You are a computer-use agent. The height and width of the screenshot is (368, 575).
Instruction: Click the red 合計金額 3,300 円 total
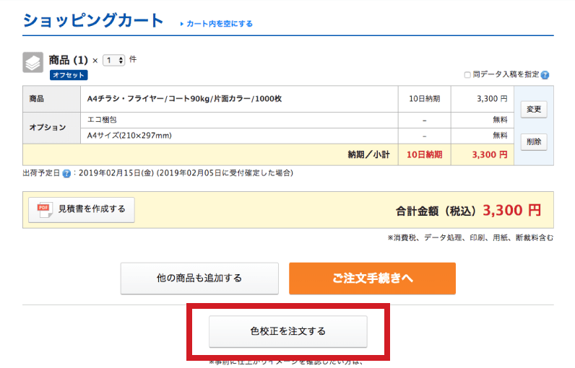pos(511,211)
